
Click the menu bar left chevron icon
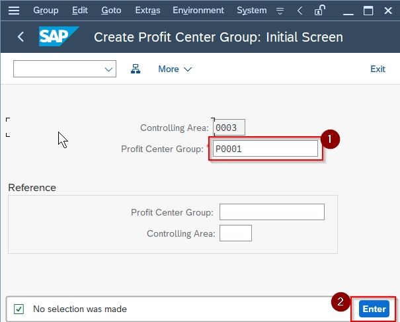(x=300, y=11)
